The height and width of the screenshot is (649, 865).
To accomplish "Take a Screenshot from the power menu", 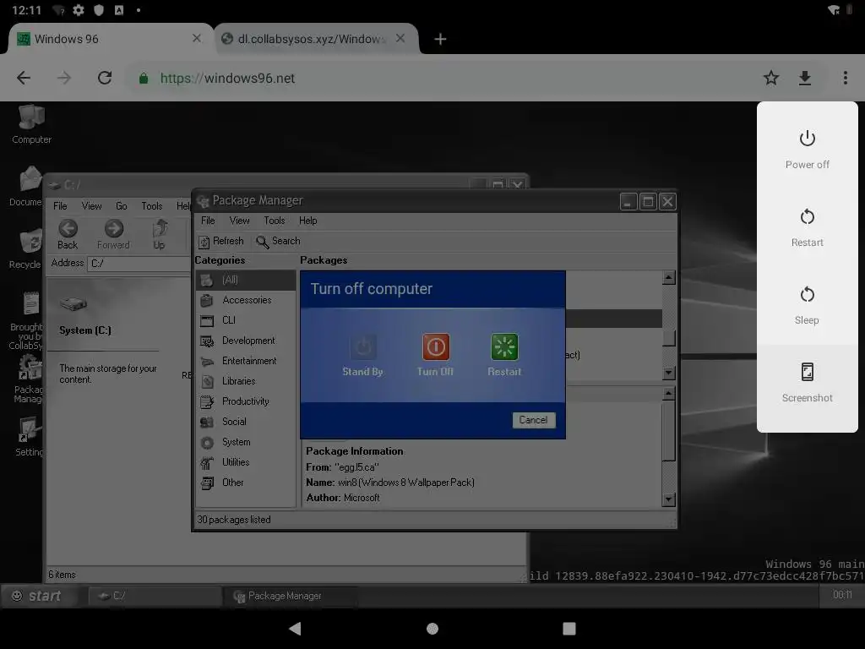I will pyautogui.click(x=807, y=383).
